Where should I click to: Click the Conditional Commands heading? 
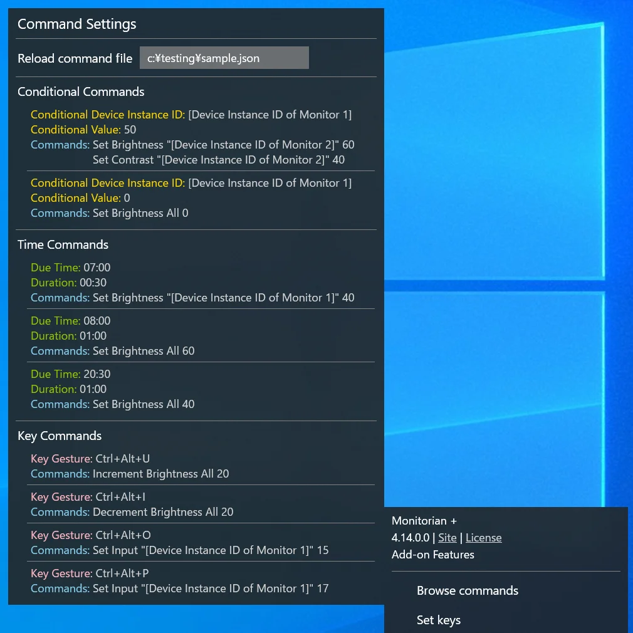point(81,92)
